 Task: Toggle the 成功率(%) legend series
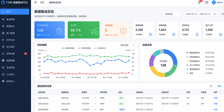(x=100, y=48)
